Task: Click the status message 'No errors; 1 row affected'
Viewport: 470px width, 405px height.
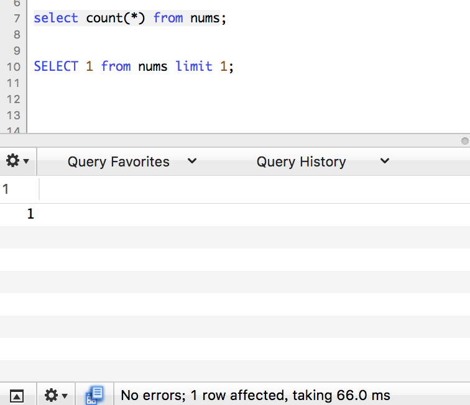Action: click(255, 395)
